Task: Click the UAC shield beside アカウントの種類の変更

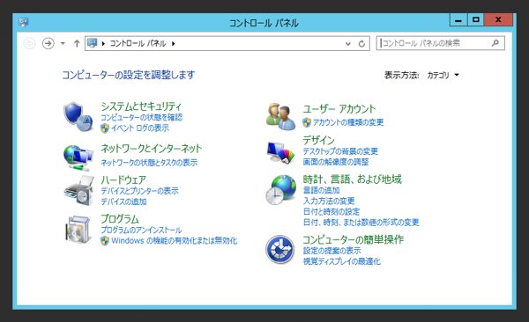Action: pos(306,122)
